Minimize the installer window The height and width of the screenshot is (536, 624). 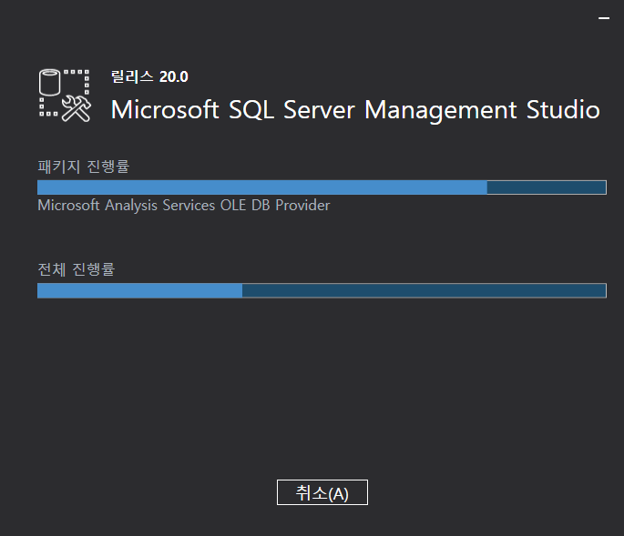point(604,18)
